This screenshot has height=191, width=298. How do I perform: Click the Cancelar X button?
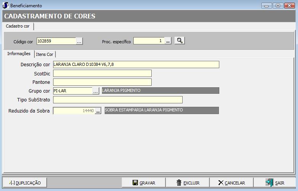[x=232, y=183]
